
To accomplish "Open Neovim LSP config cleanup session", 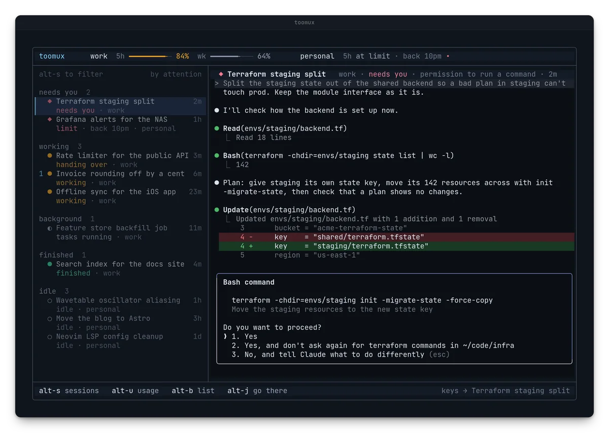I will point(120,341).
